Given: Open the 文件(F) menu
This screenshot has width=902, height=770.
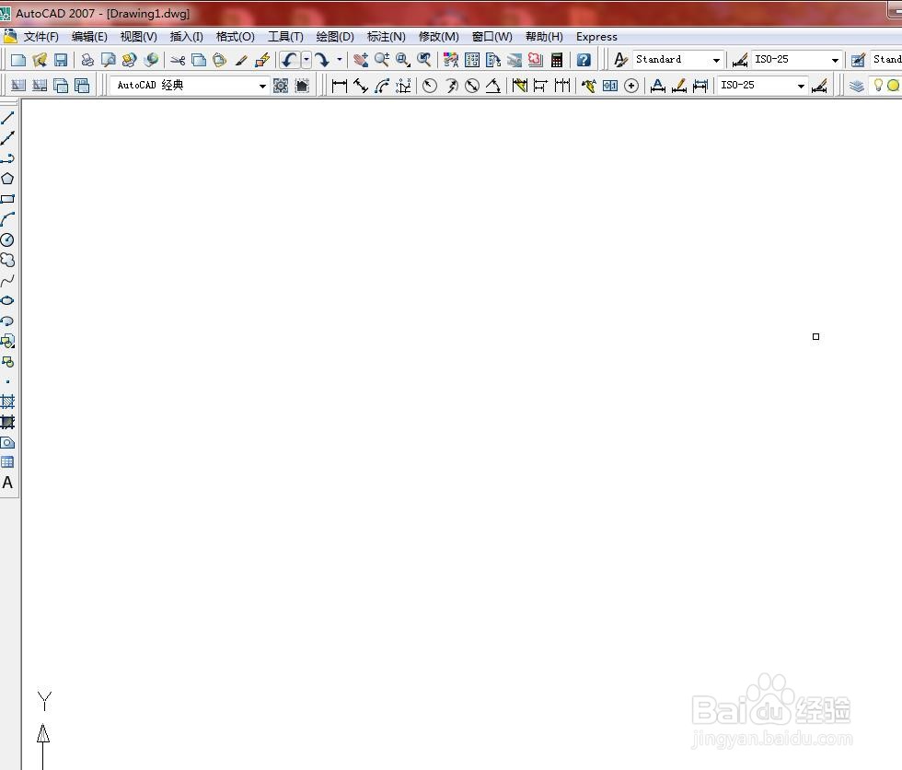Looking at the screenshot, I should 40,37.
